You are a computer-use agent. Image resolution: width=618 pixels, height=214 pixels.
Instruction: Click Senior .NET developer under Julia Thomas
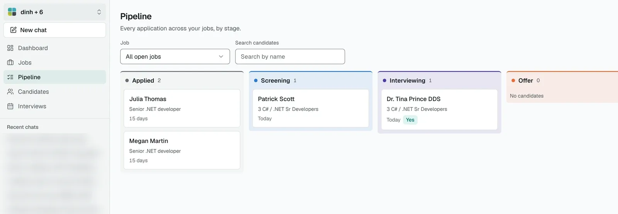coord(155,109)
